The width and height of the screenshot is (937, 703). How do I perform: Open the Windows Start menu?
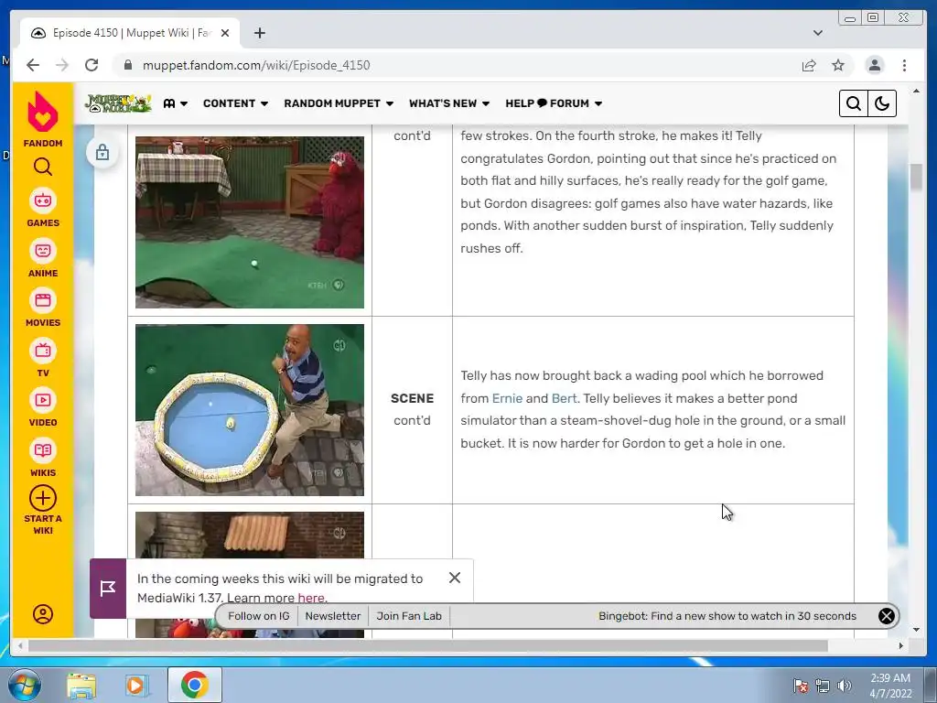point(25,685)
